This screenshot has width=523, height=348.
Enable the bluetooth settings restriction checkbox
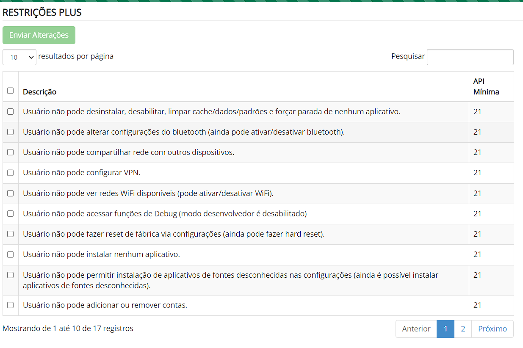click(x=11, y=132)
